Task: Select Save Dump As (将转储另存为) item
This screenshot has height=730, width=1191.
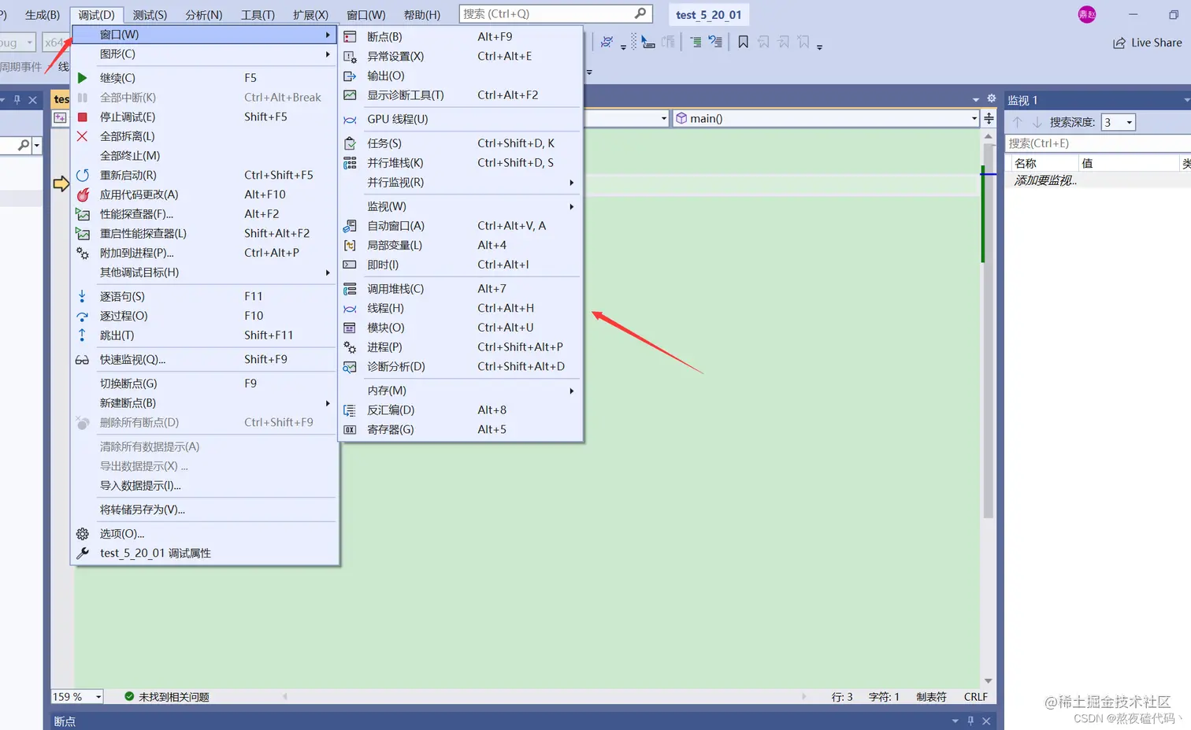Action: point(205,510)
